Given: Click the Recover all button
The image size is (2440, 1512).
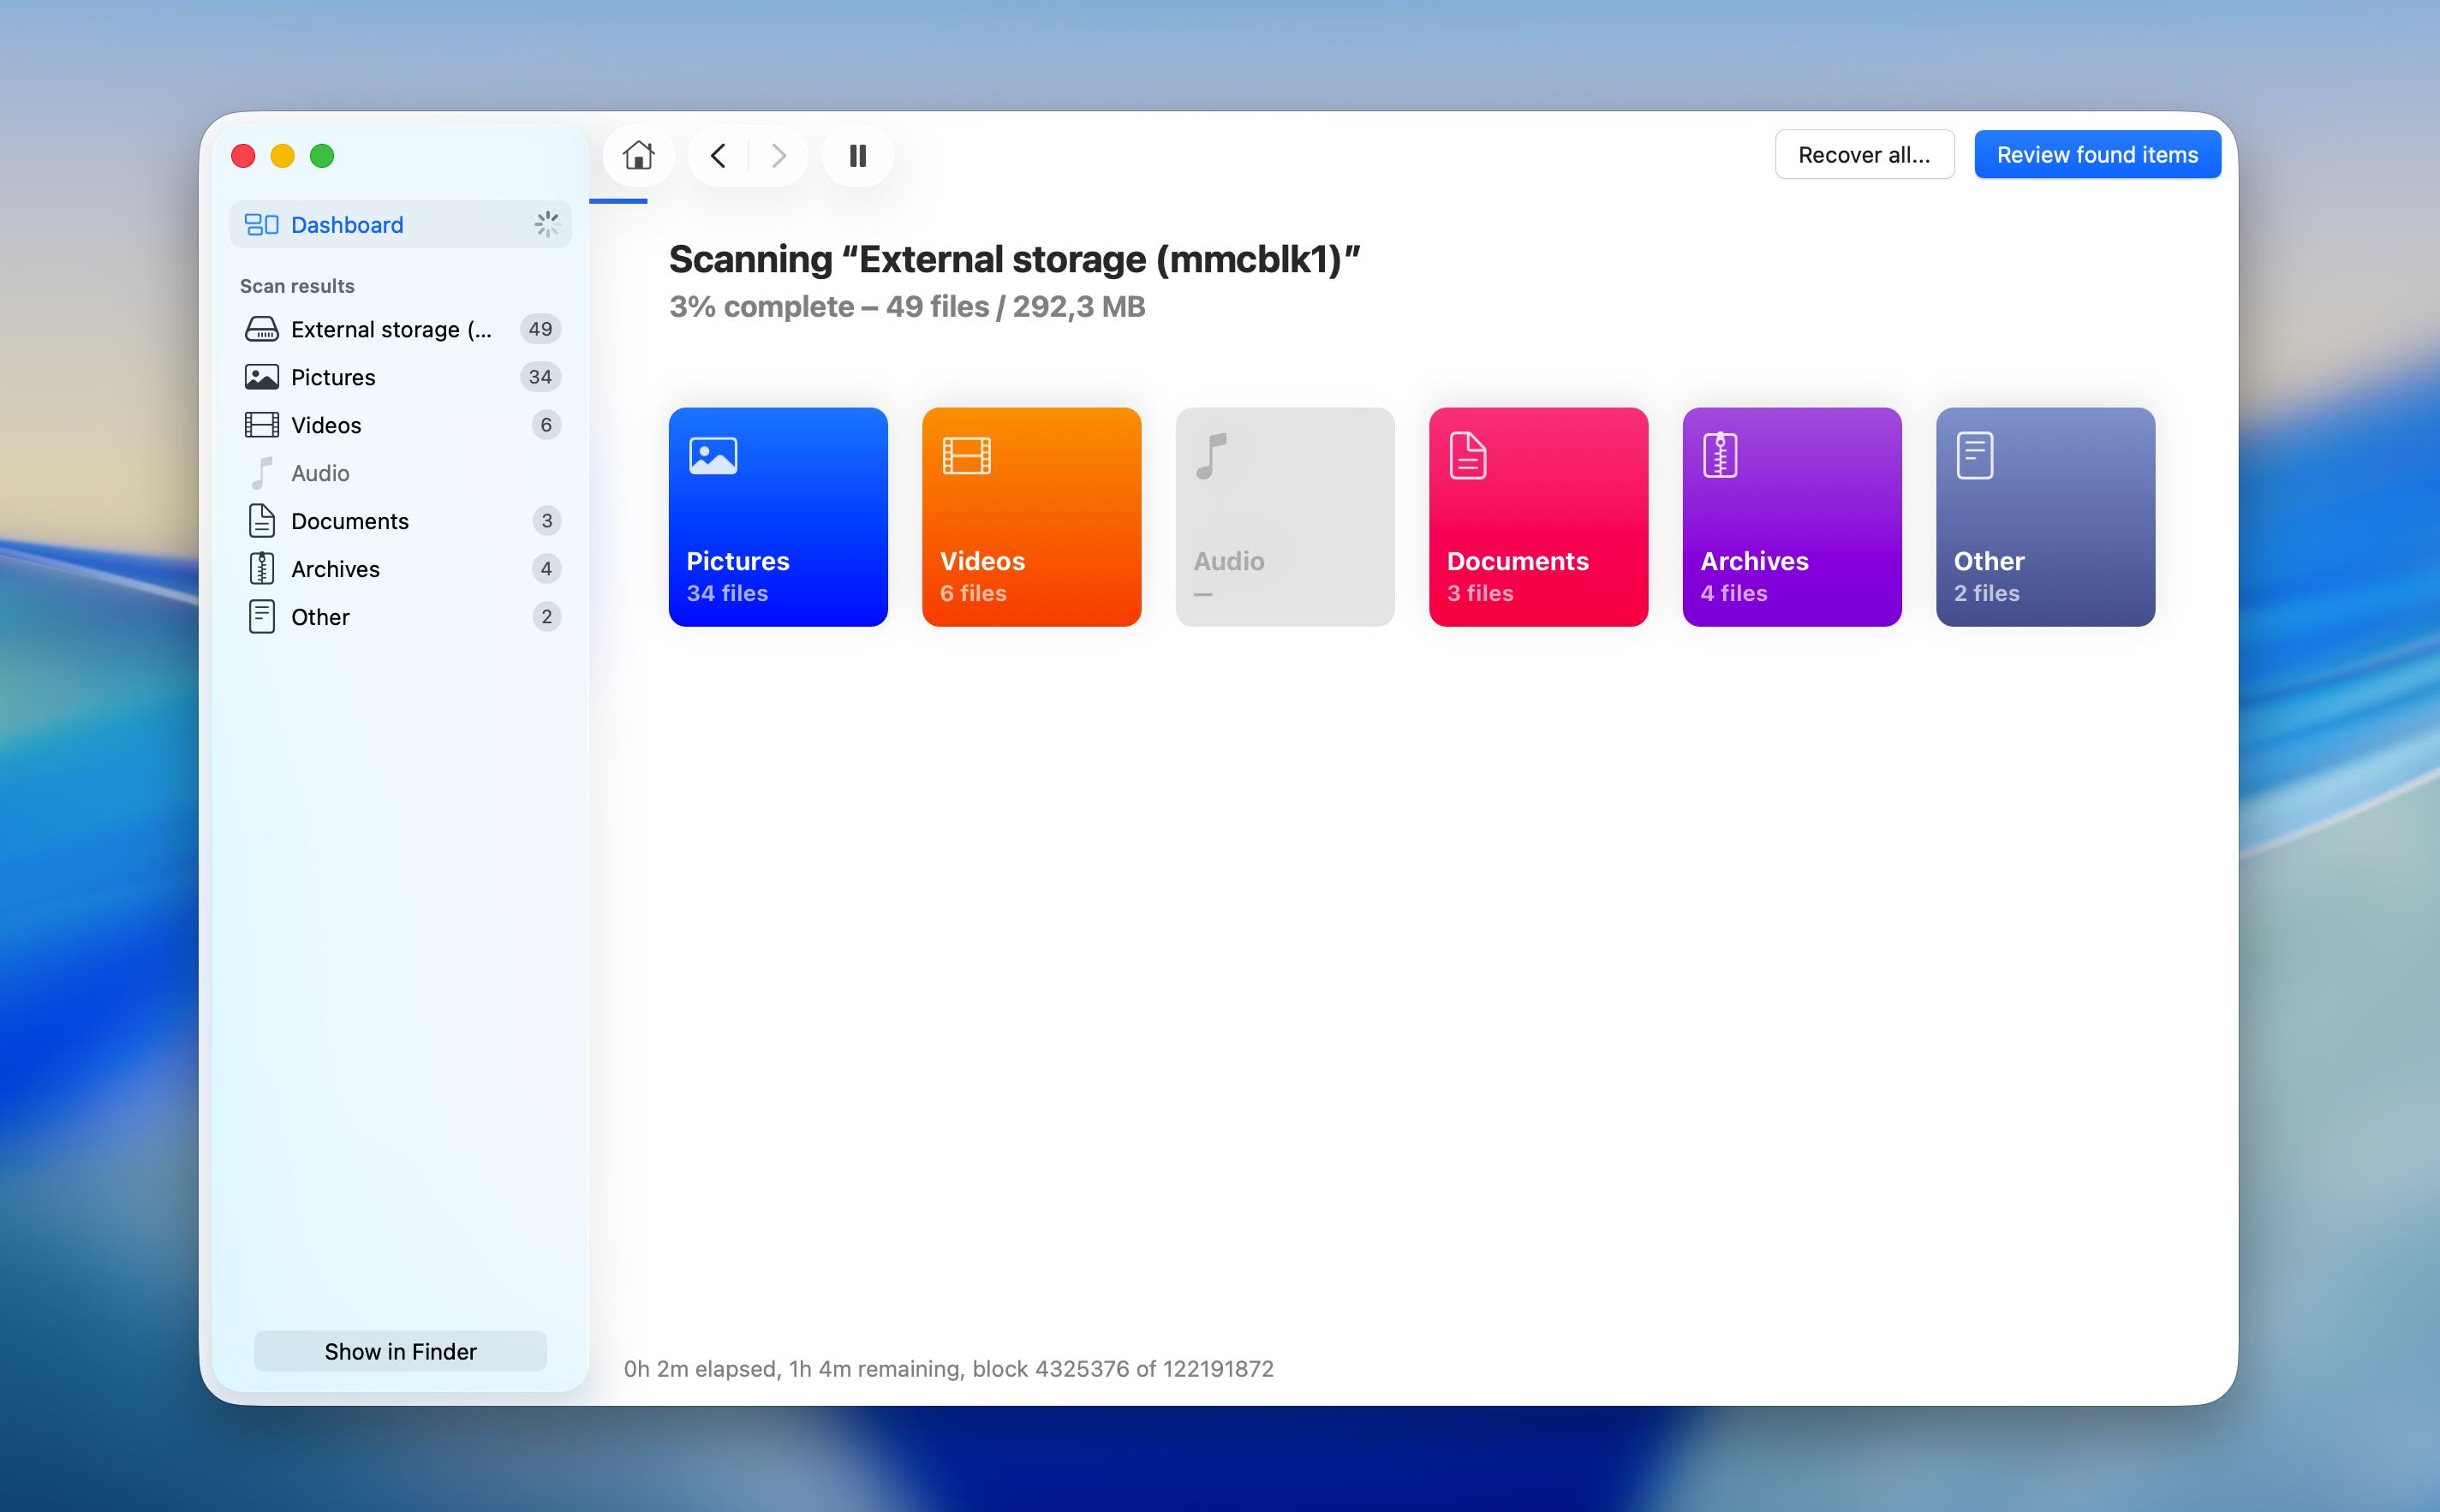Looking at the screenshot, I should click(1863, 154).
